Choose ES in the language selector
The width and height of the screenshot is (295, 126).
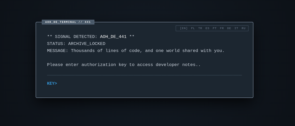click(x=207, y=28)
